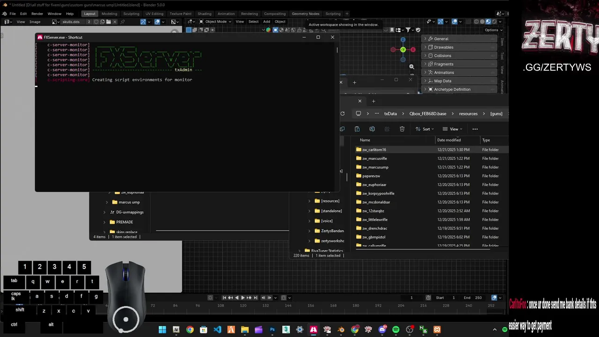Open the Sort dropdown in File Explorer

coord(425,129)
